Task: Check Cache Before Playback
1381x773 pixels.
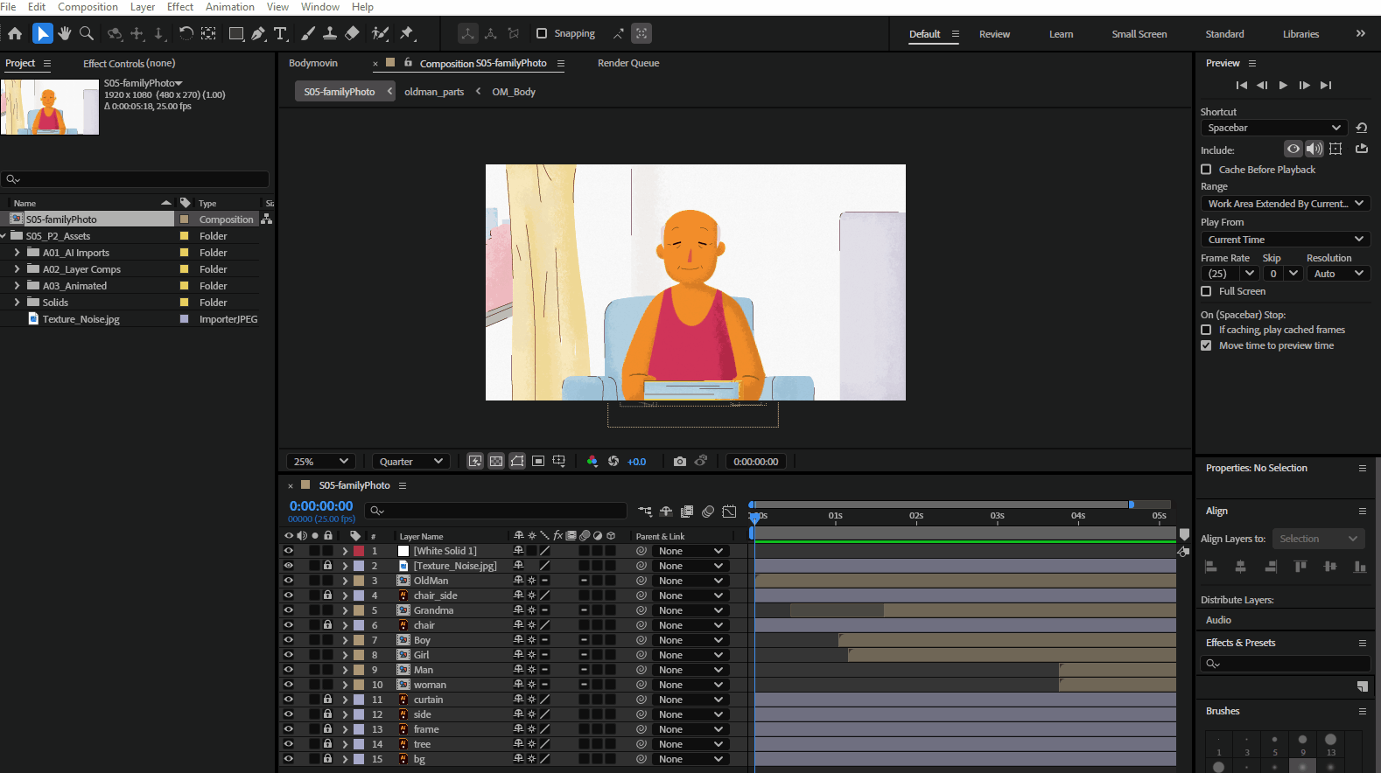Action: 1206,170
